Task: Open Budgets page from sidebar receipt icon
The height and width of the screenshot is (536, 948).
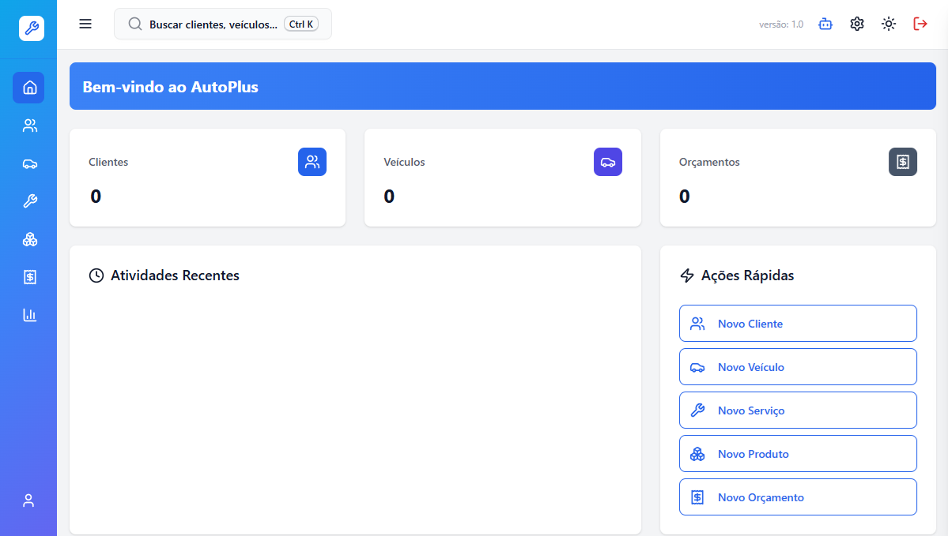Action: [30, 277]
